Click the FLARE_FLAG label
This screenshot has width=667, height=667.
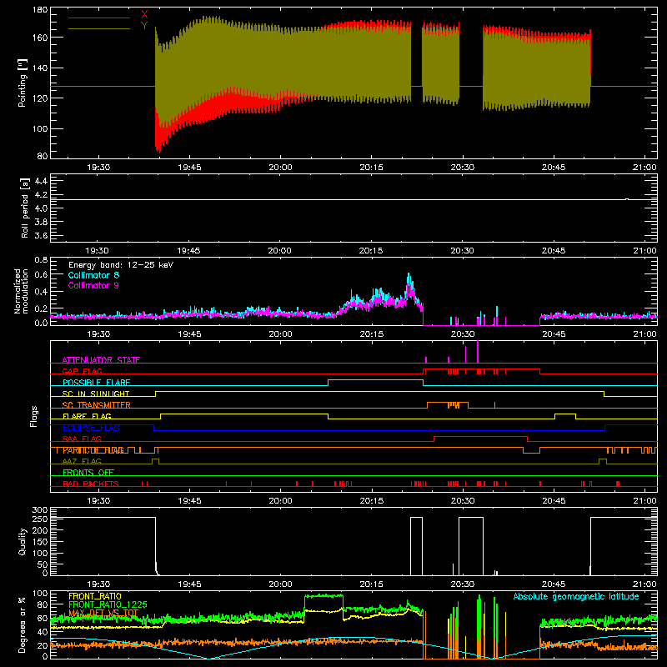[87, 416]
